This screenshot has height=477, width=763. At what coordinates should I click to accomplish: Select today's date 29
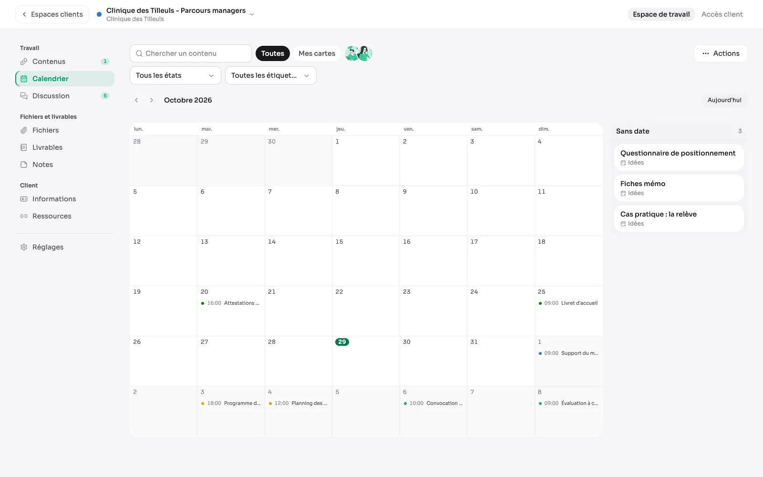click(342, 342)
